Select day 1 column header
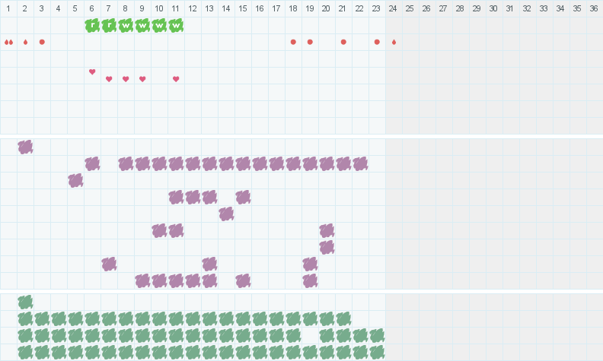 click(x=8, y=8)
